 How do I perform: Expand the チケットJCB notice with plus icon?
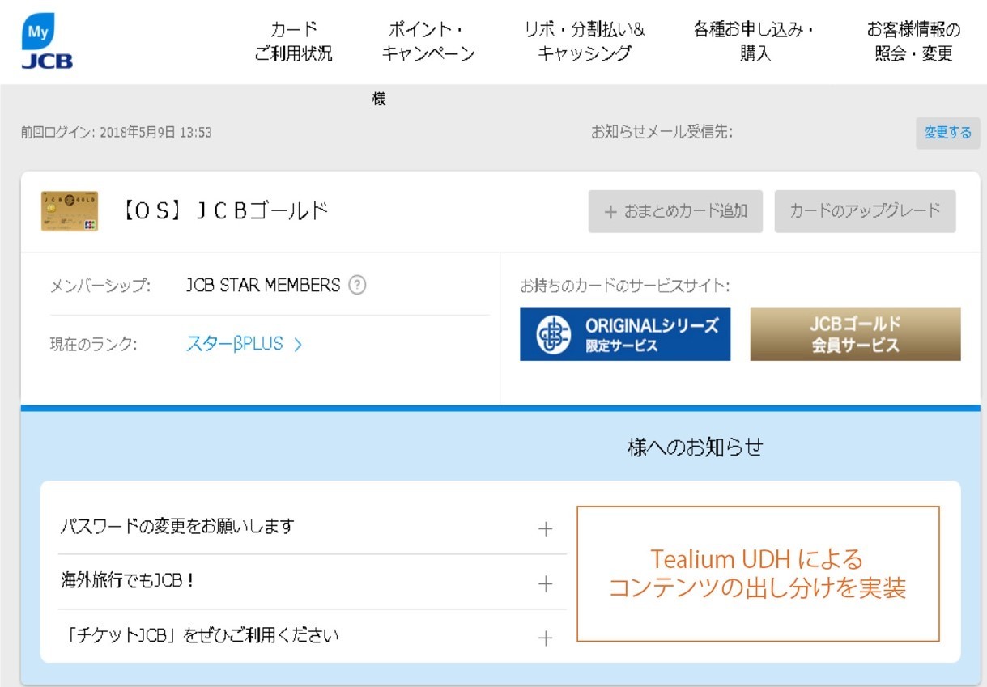point(546,638)
